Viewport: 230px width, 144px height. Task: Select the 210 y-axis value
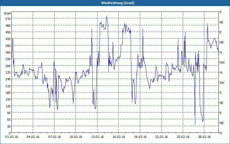8,86
